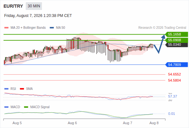
Task: Click the Aug 6 date axis label
Action: (x=72, y=123)
